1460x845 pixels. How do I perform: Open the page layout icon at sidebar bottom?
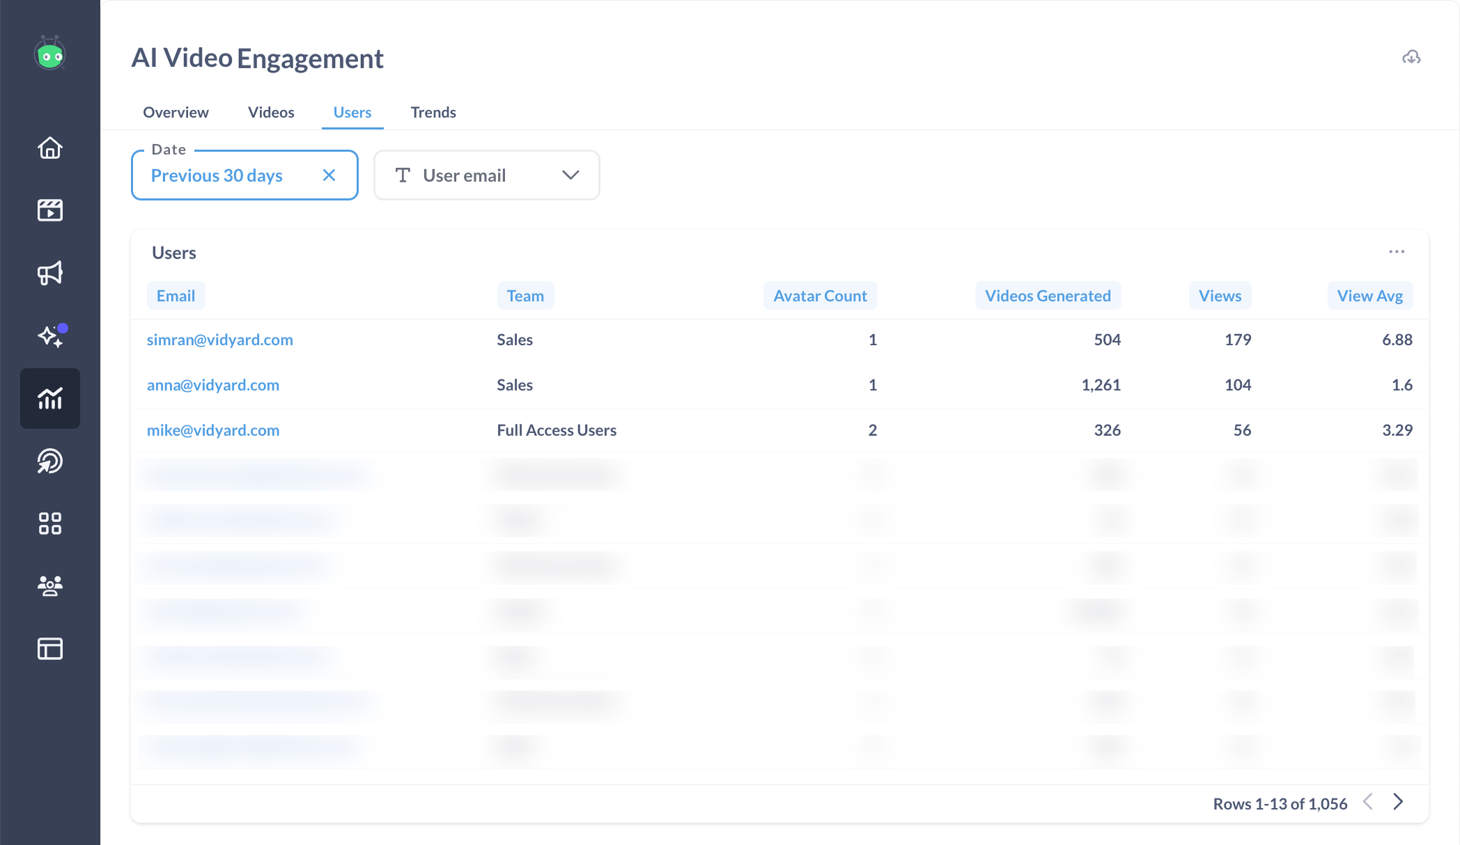(x=49, y=649)
